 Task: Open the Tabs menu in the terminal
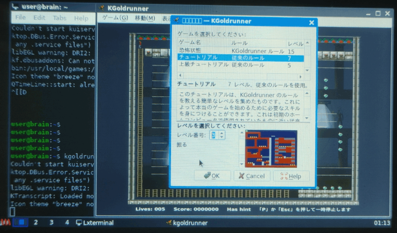60,18
